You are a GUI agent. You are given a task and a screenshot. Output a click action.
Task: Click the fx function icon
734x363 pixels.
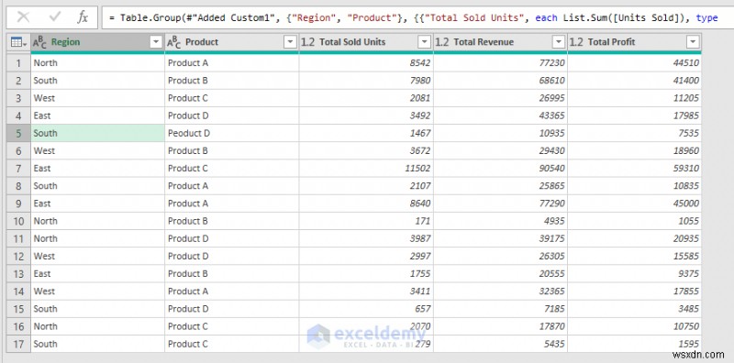pyautogui.click(x=83, y=17)
